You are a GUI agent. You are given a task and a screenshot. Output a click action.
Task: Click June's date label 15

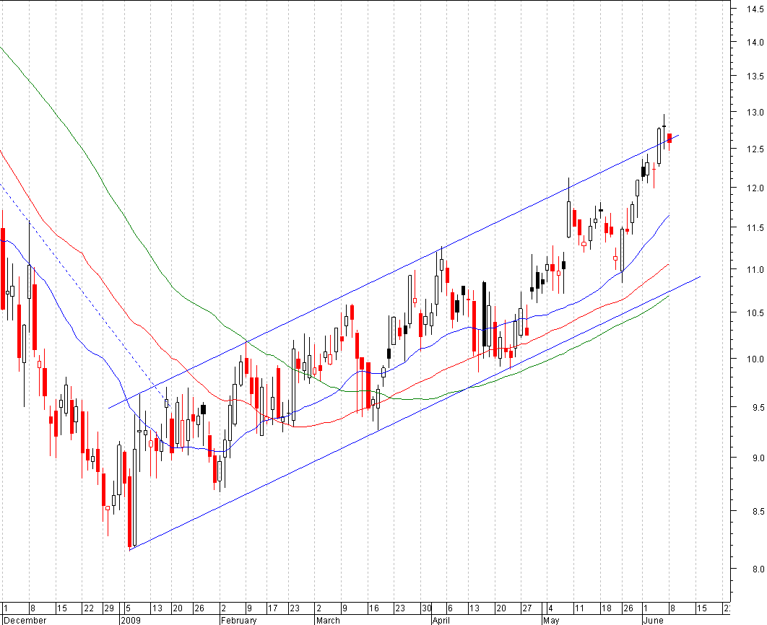pyautogui.click(x=702, y=608)
